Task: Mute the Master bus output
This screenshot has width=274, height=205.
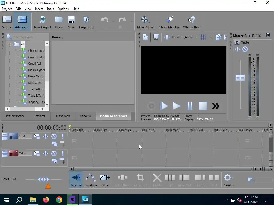Action: pyautogui.click(x=245, y=49)
